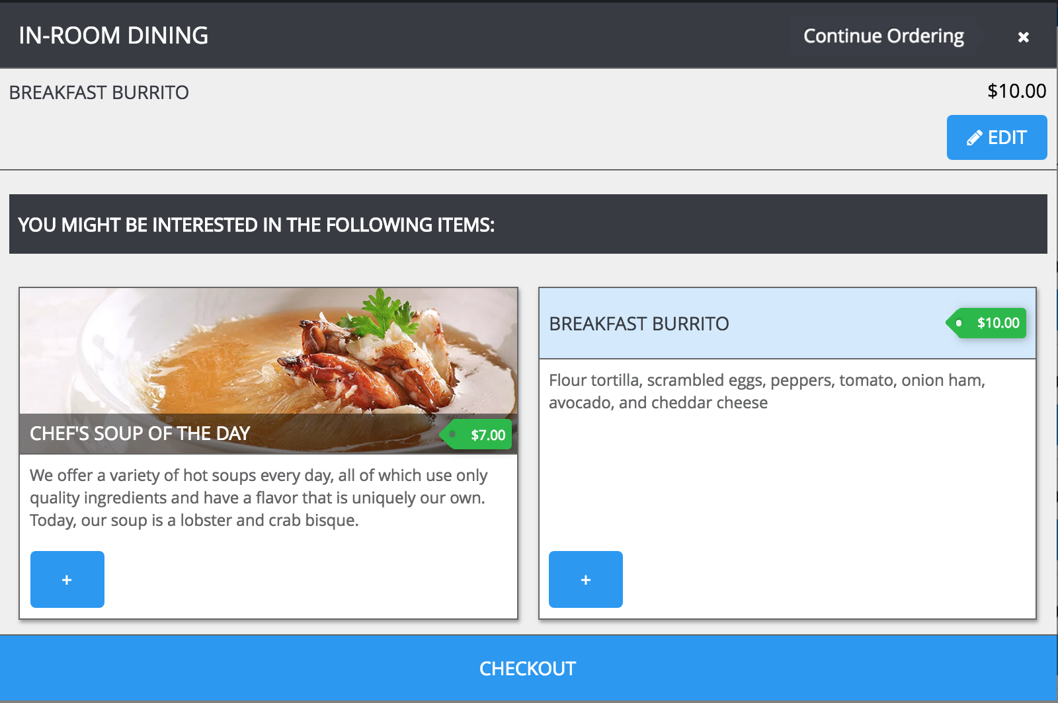Select Breakfast Burrito item in the order

[x=99, y=92]
